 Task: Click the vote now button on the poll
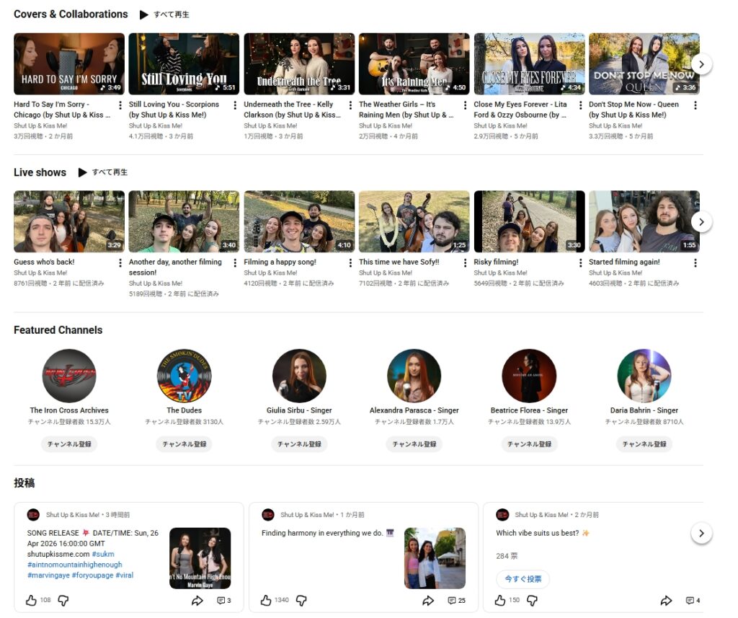[523, 579]
